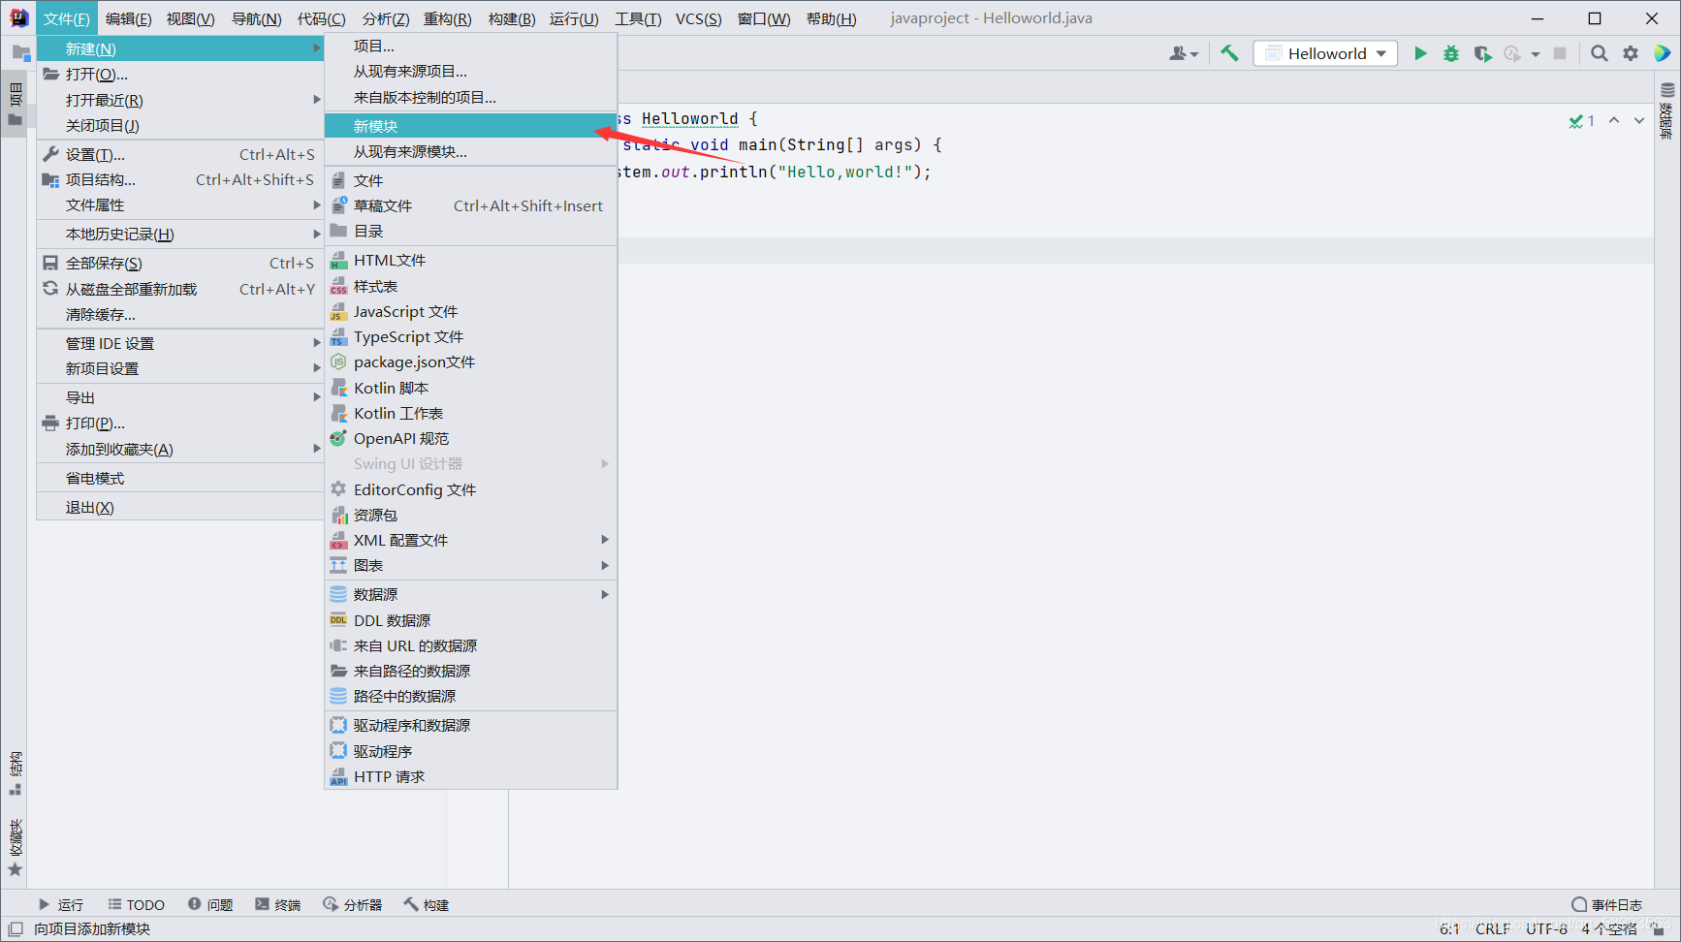The height and width of the screenshot is (942, 1681).
Task: Select EditorConfig 文件 entry
Action: pyautogui.click(x=471, y=489)
